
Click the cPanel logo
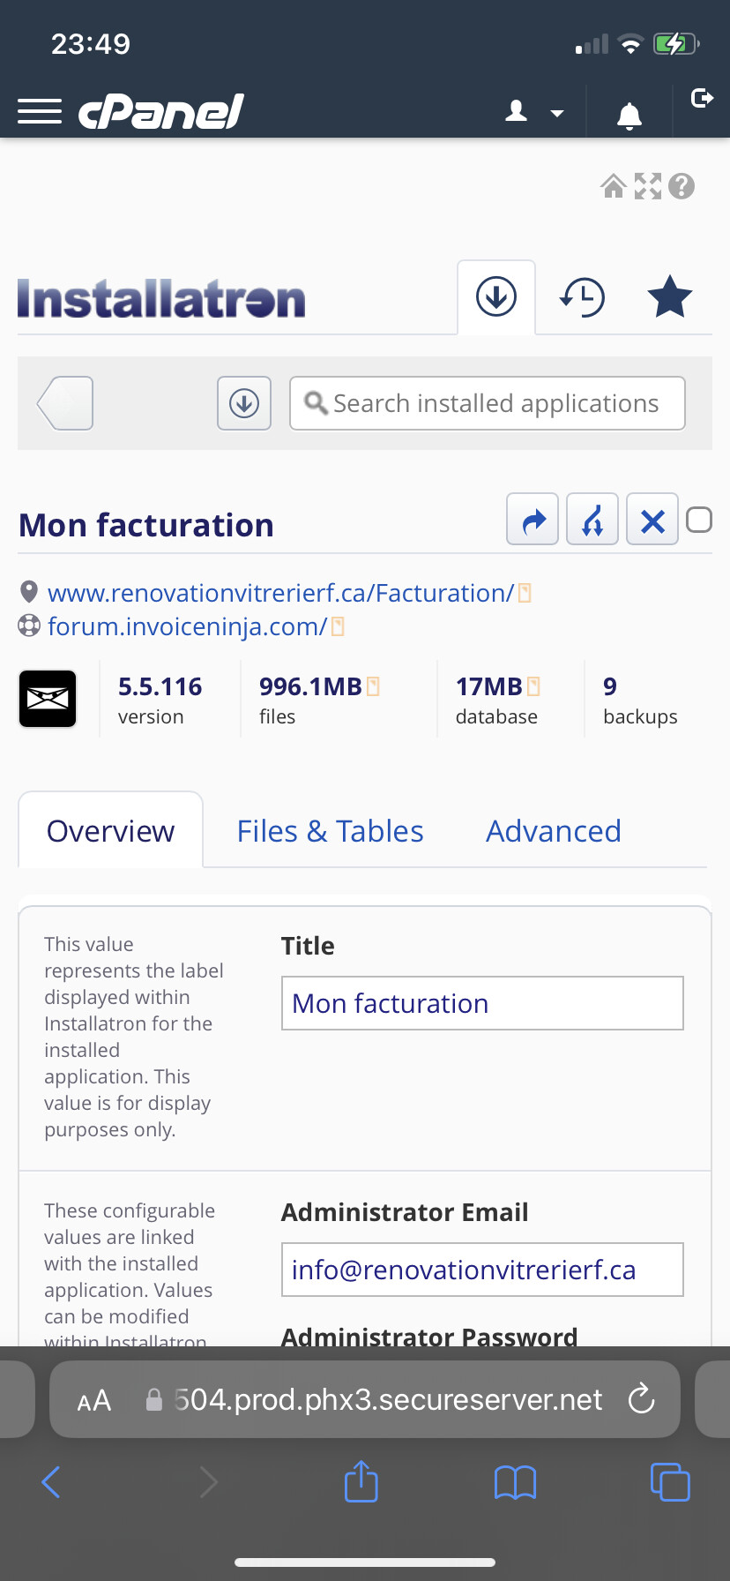click(x=161, y=112)
